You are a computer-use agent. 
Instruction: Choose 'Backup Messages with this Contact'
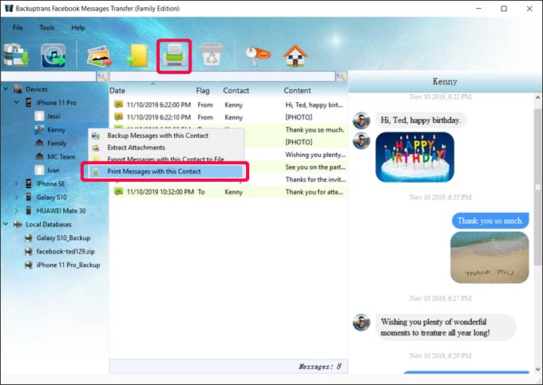(166, 136)
